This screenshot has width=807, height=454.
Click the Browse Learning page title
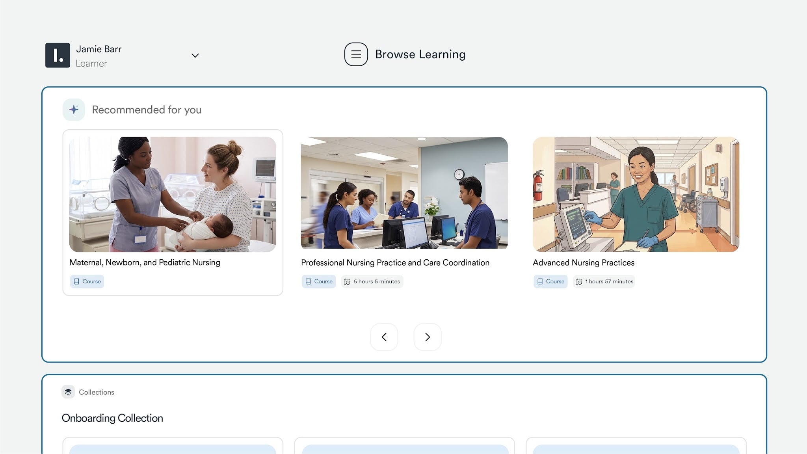point(420,54)
